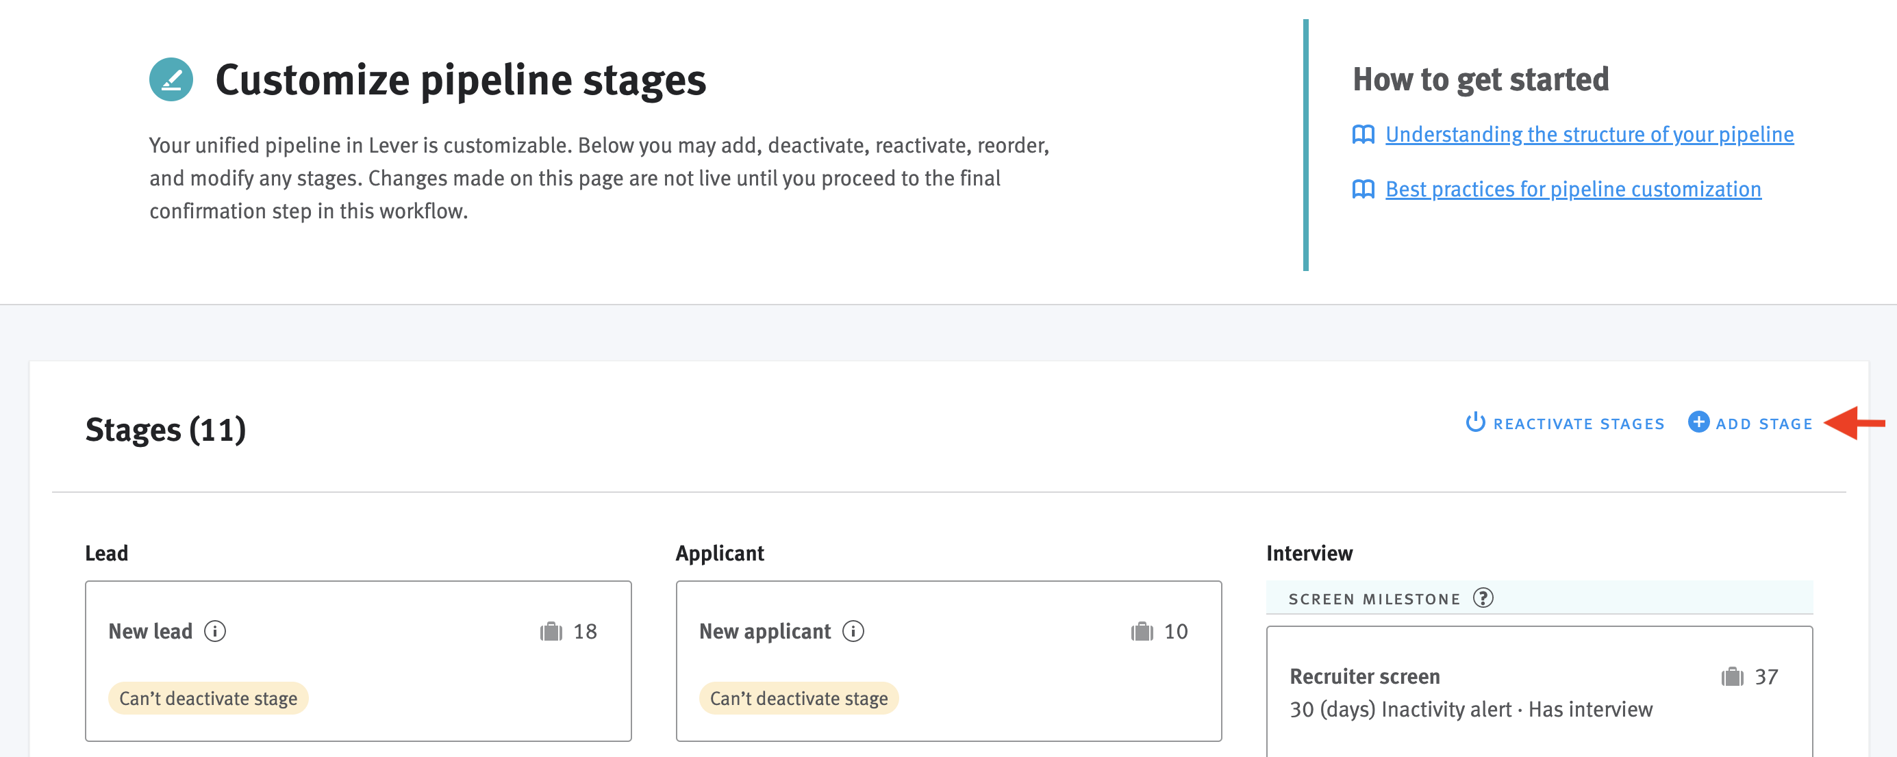Click the plus icon beside Add Stage
This screenshot has width=1897, height=757.
tap(1698, 422)
